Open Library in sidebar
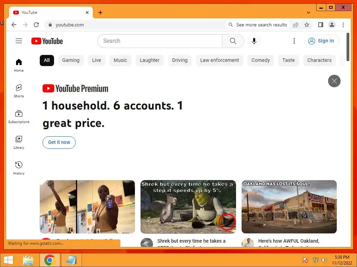Image resolution: width=357 pixels, height=267 pixels. (19, 142)
